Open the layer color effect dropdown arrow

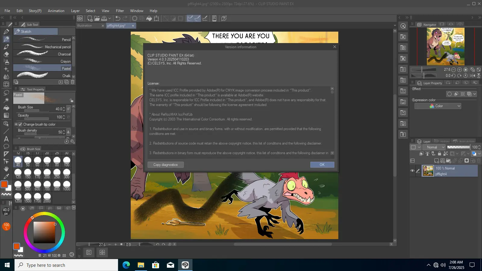(x=475, y=94)
